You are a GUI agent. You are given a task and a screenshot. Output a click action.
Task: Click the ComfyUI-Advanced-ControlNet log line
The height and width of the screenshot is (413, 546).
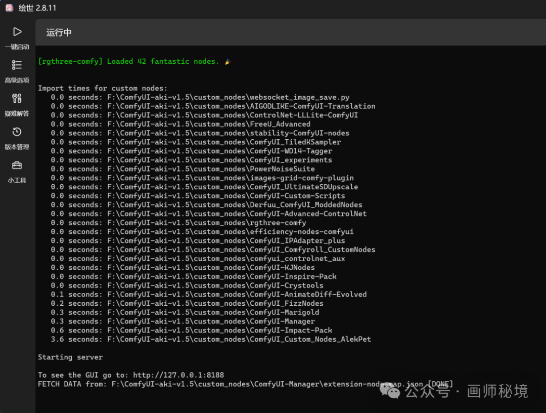[x=209, y=214]
